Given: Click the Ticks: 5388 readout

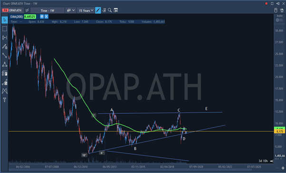Looking at the screenshot, I should (127, 22).
